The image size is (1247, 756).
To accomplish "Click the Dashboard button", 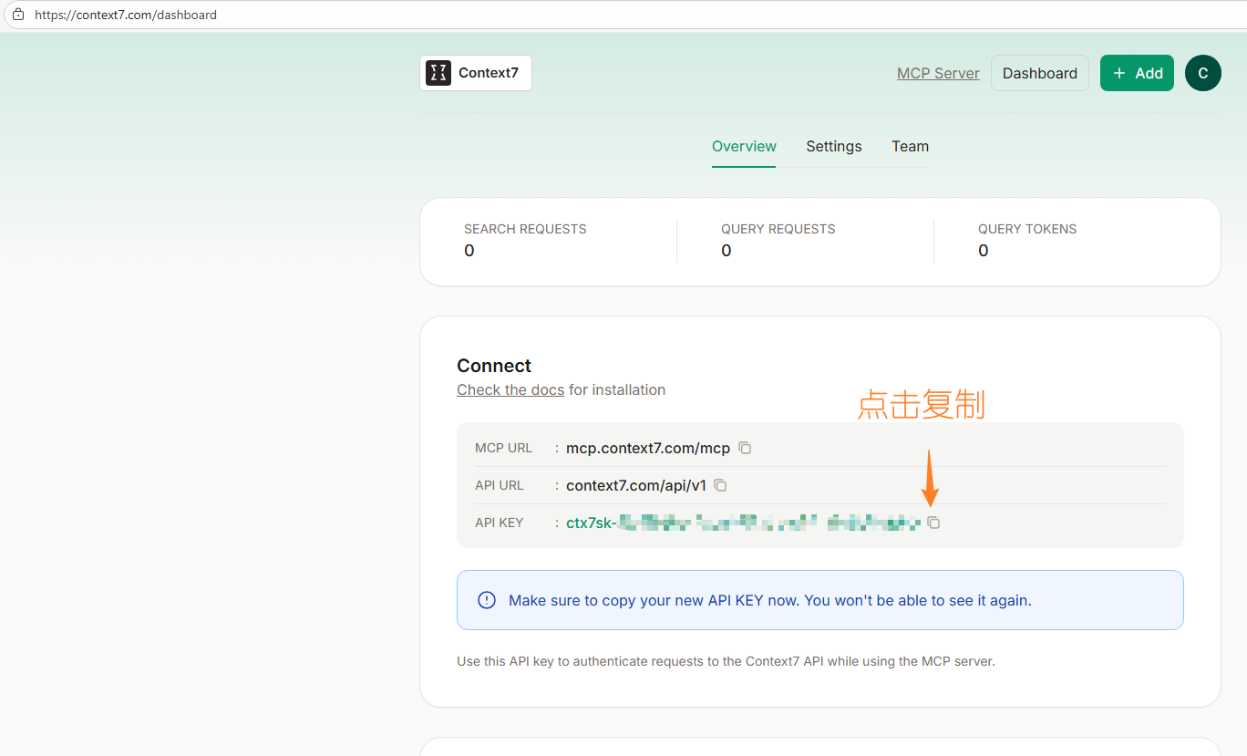I will tap(1040, 73).
